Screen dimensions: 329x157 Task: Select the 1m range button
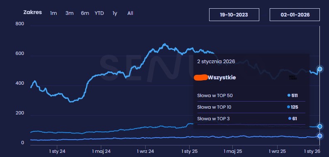click(x=54, y=13)
